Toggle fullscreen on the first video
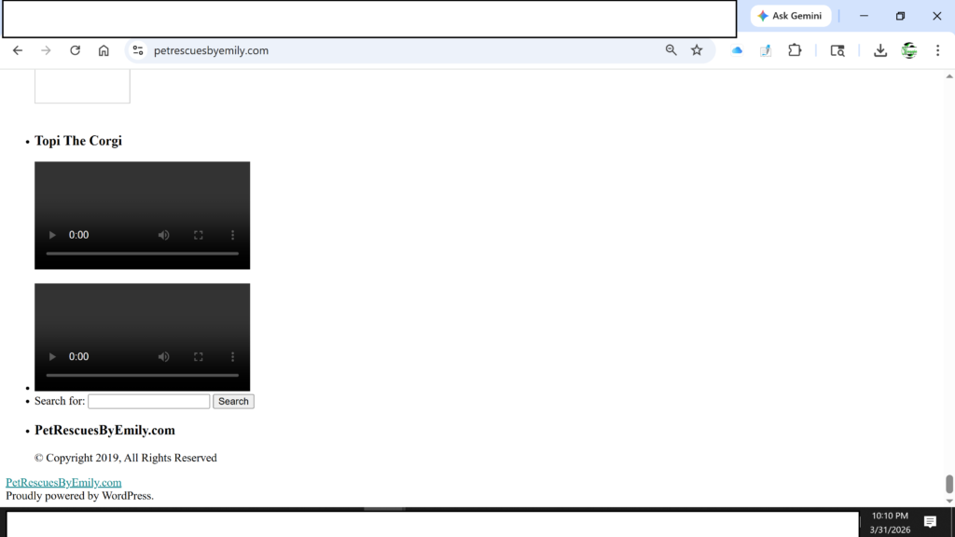This screenshot has height=537, width=955. point(199,235)
